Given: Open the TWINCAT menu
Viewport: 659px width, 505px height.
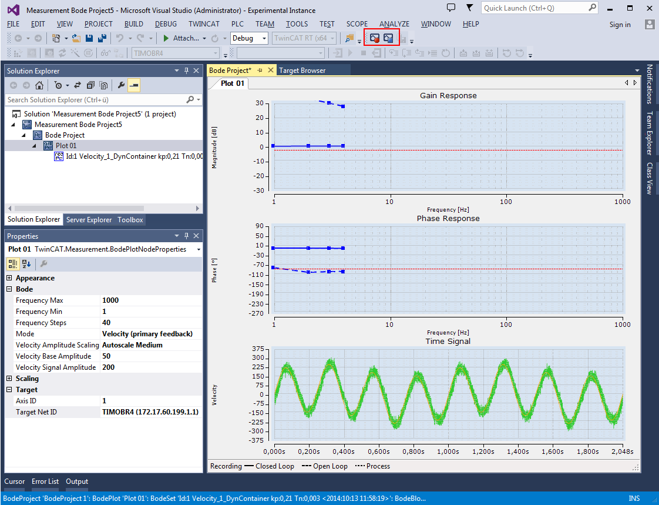Looking at the screenshot, I should (x=204, y=24).
